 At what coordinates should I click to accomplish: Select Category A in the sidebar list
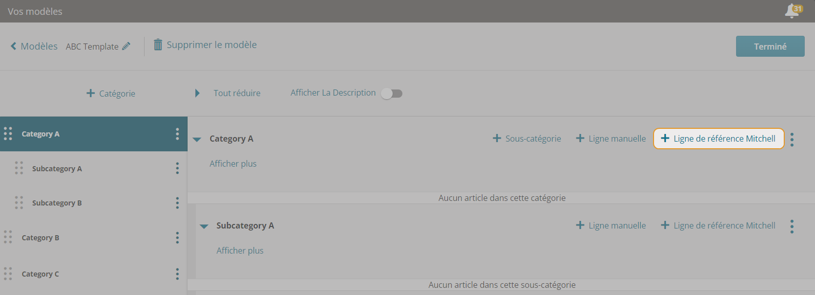click(94, 134)
